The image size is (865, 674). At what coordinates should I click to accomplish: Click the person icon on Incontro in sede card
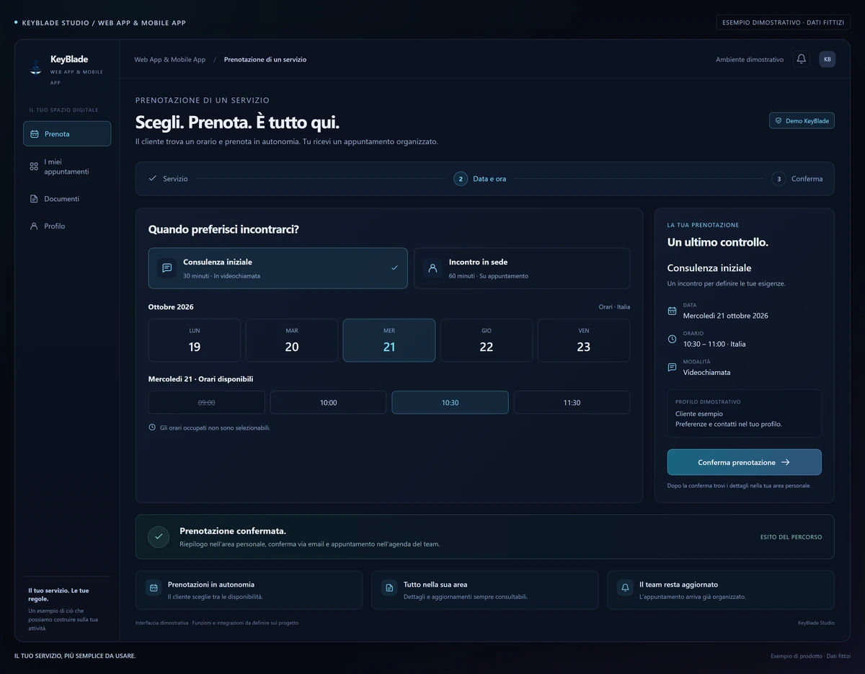pos(432,268)
